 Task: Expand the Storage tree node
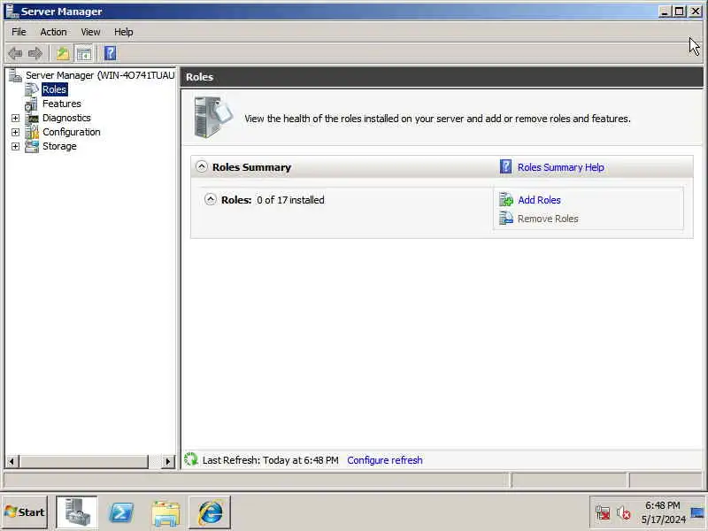(15, 146)
